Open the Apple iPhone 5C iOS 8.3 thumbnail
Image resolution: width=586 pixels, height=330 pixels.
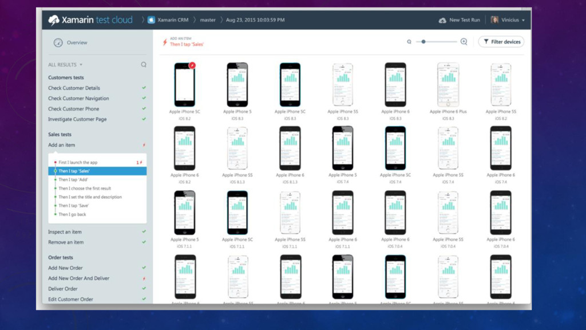[290, 85]
